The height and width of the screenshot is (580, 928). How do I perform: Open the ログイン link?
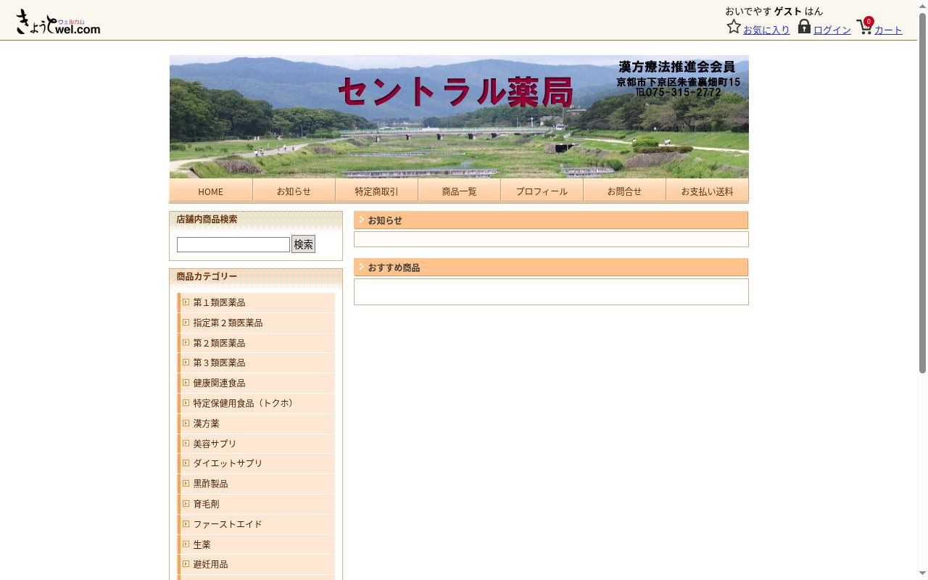point(832,30)
